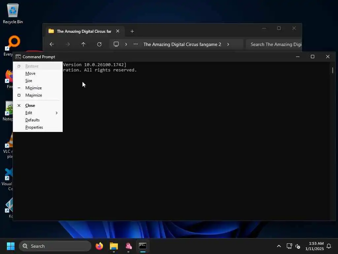Open the network status tray icon
The height and width of the screenshot is (254, 338).
pyautogui.click(x=289, y=246)
